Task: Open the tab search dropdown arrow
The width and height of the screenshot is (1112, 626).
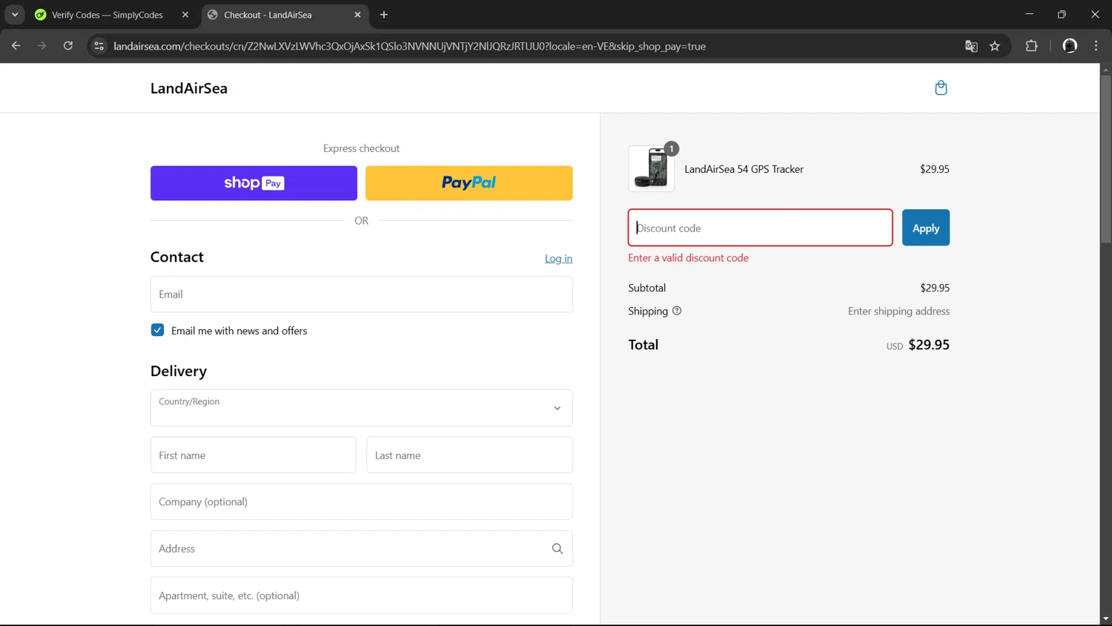Action: (15, 15)
